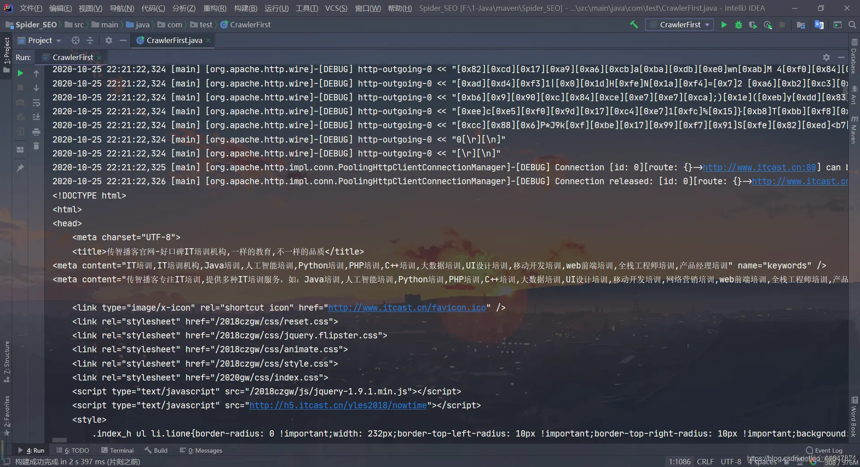
Task: Click the horizontal console scrollbar thumb
Action: tap(60, 440)
